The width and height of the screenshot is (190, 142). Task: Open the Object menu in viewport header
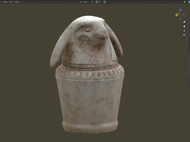pos(17,2)
